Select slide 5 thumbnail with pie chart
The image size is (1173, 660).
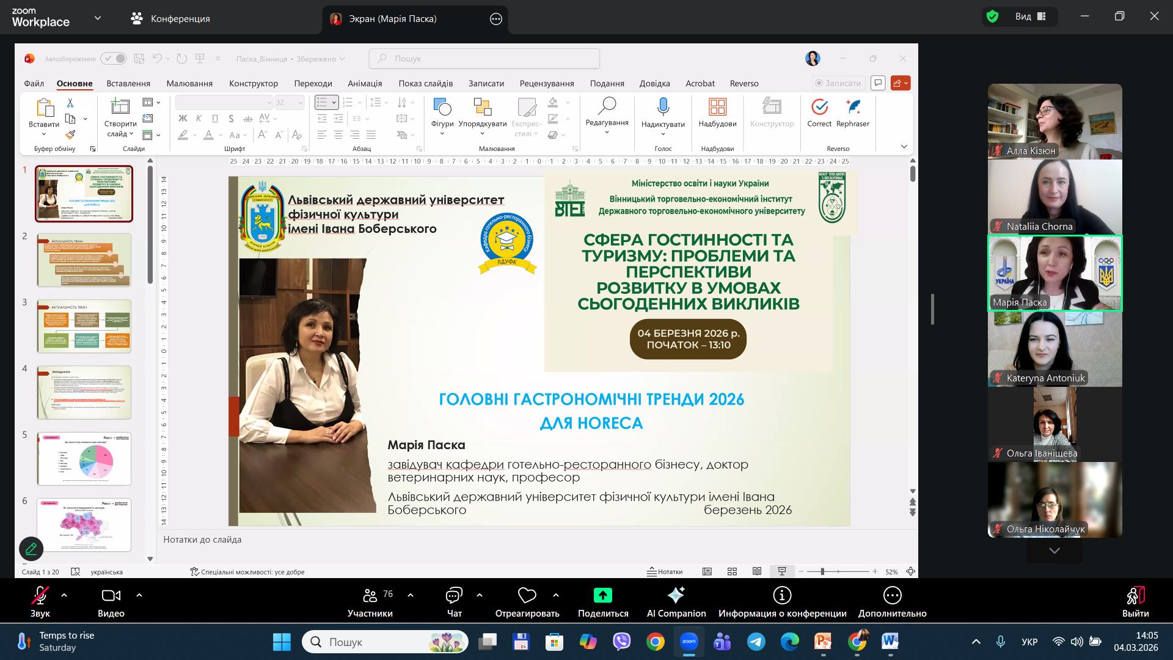pyautogui.click(x=84, y=458)
